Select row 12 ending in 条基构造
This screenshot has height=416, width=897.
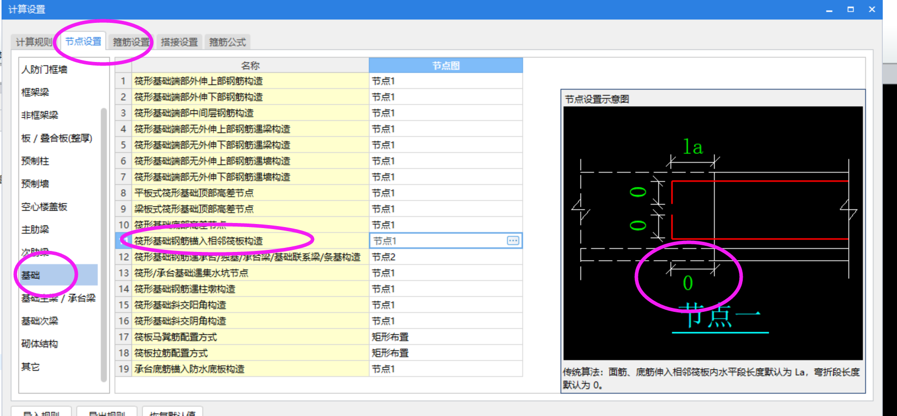pyautogui.click(x=250, y=257)
